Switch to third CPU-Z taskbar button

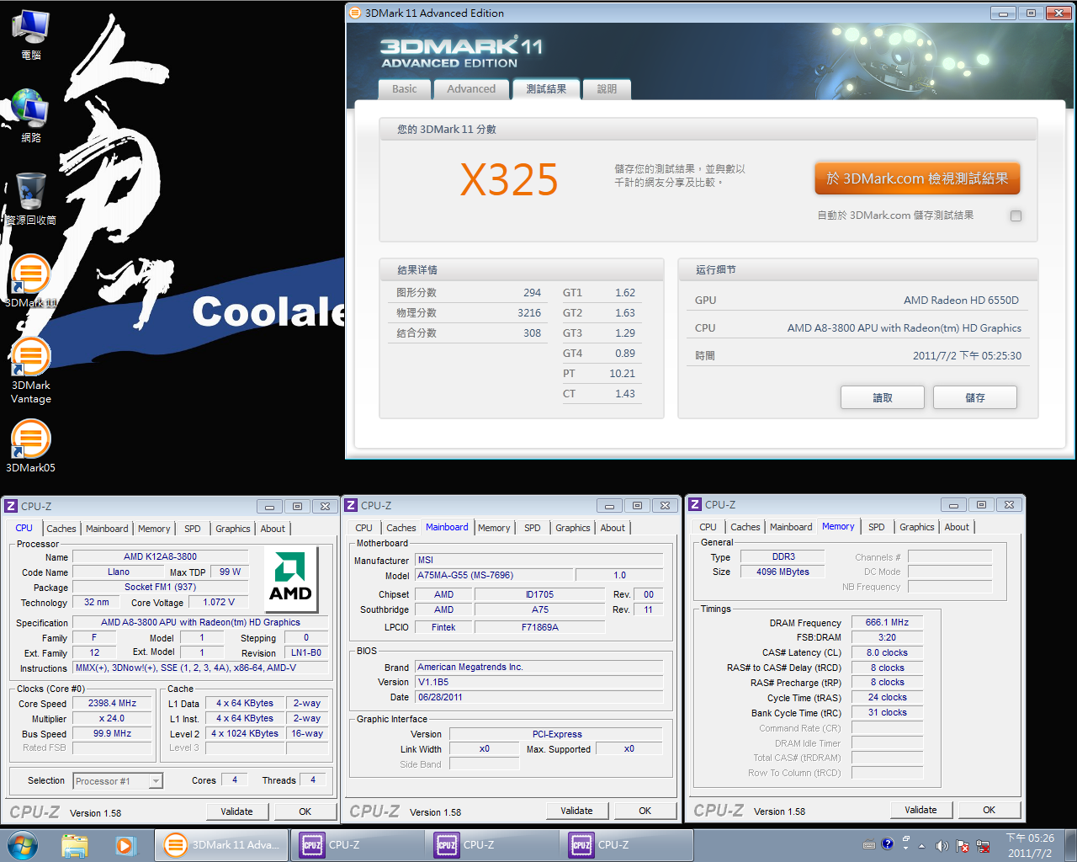(x=626, y=844)
